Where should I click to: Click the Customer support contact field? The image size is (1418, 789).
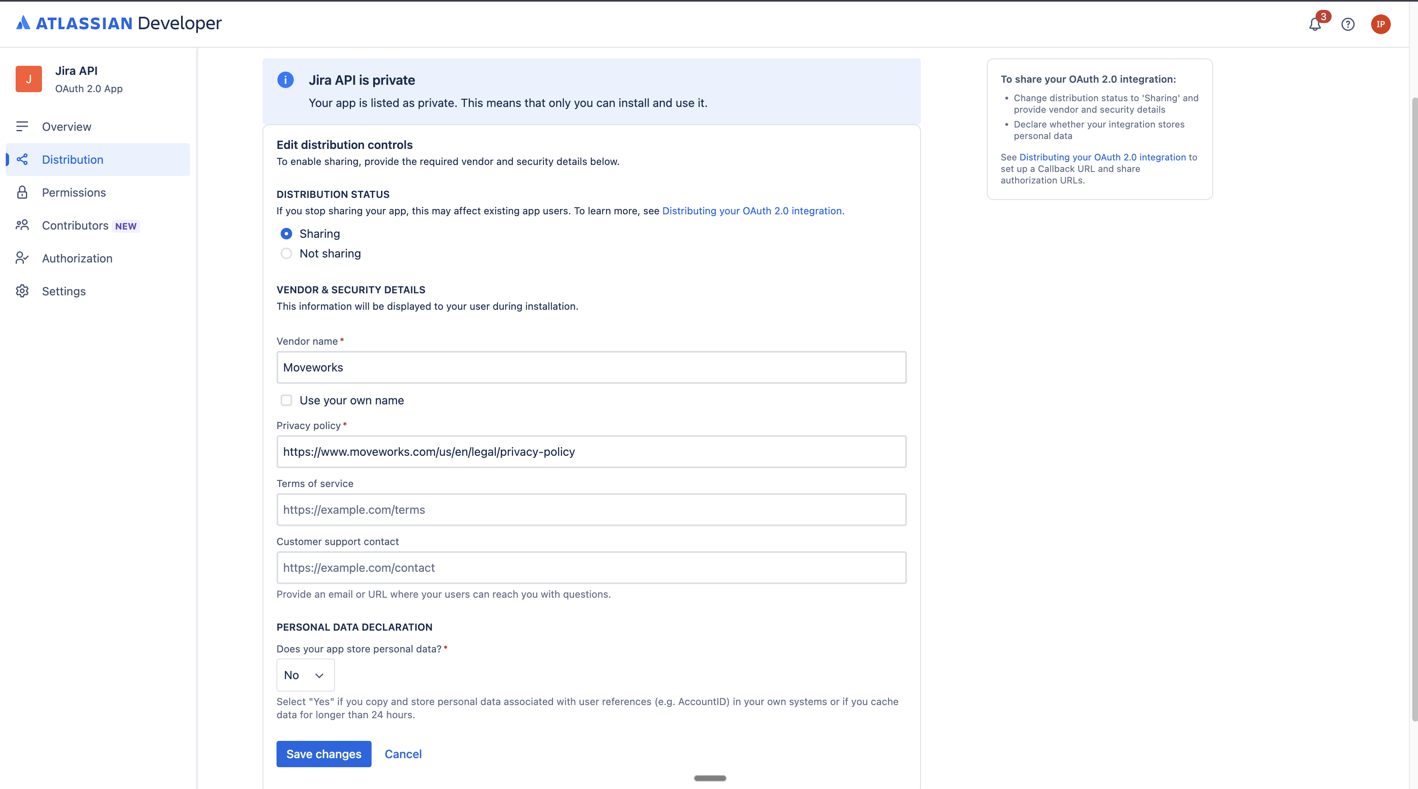pyautogui.click(x=591, y=568)
